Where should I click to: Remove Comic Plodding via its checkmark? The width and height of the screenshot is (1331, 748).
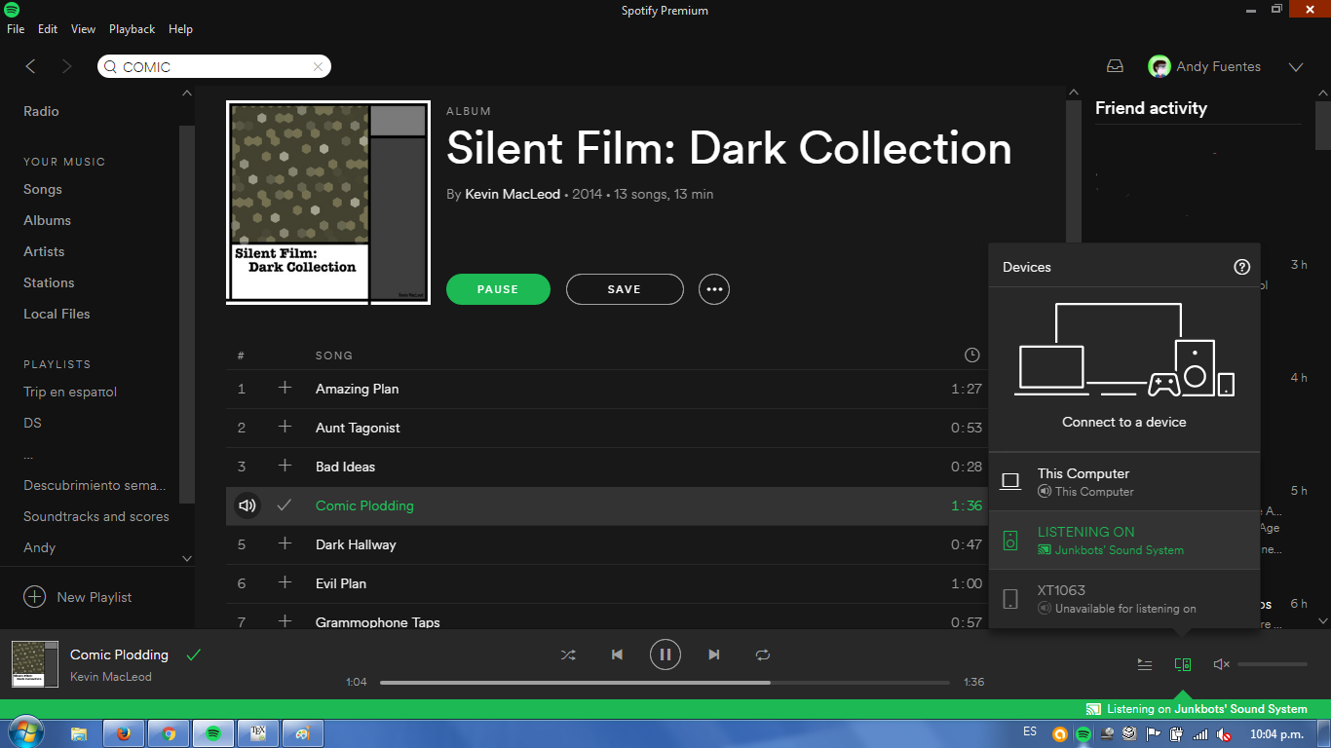tap(285, 505)
